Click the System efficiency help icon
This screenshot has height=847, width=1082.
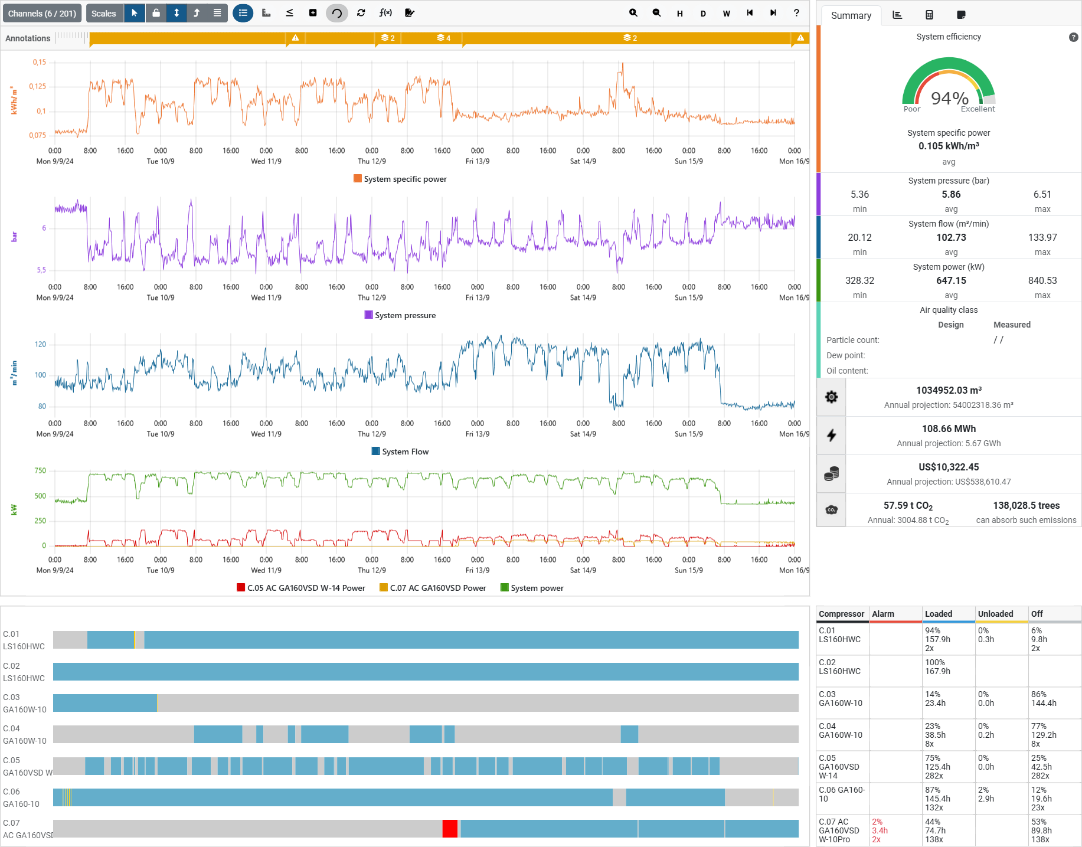pos(1073,37)
